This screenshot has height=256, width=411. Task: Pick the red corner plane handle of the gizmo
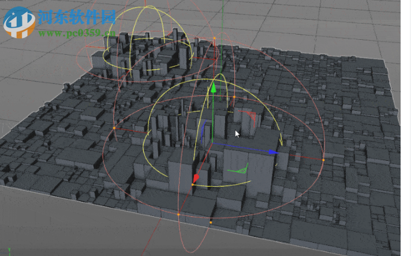[251, 116]
